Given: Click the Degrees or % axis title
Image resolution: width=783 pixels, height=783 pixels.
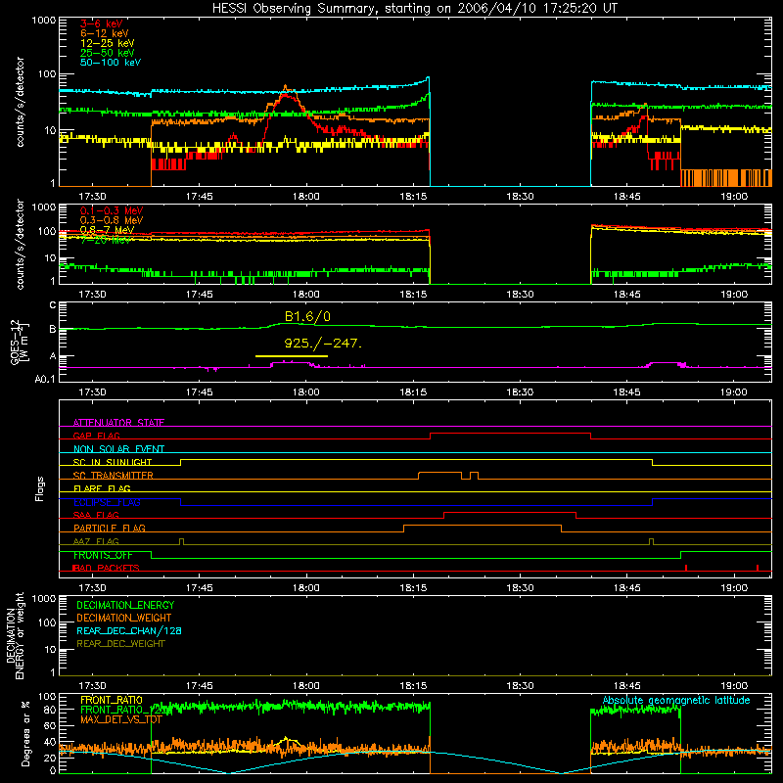Looking at the screenshot, I should click(x=25, y=733).
